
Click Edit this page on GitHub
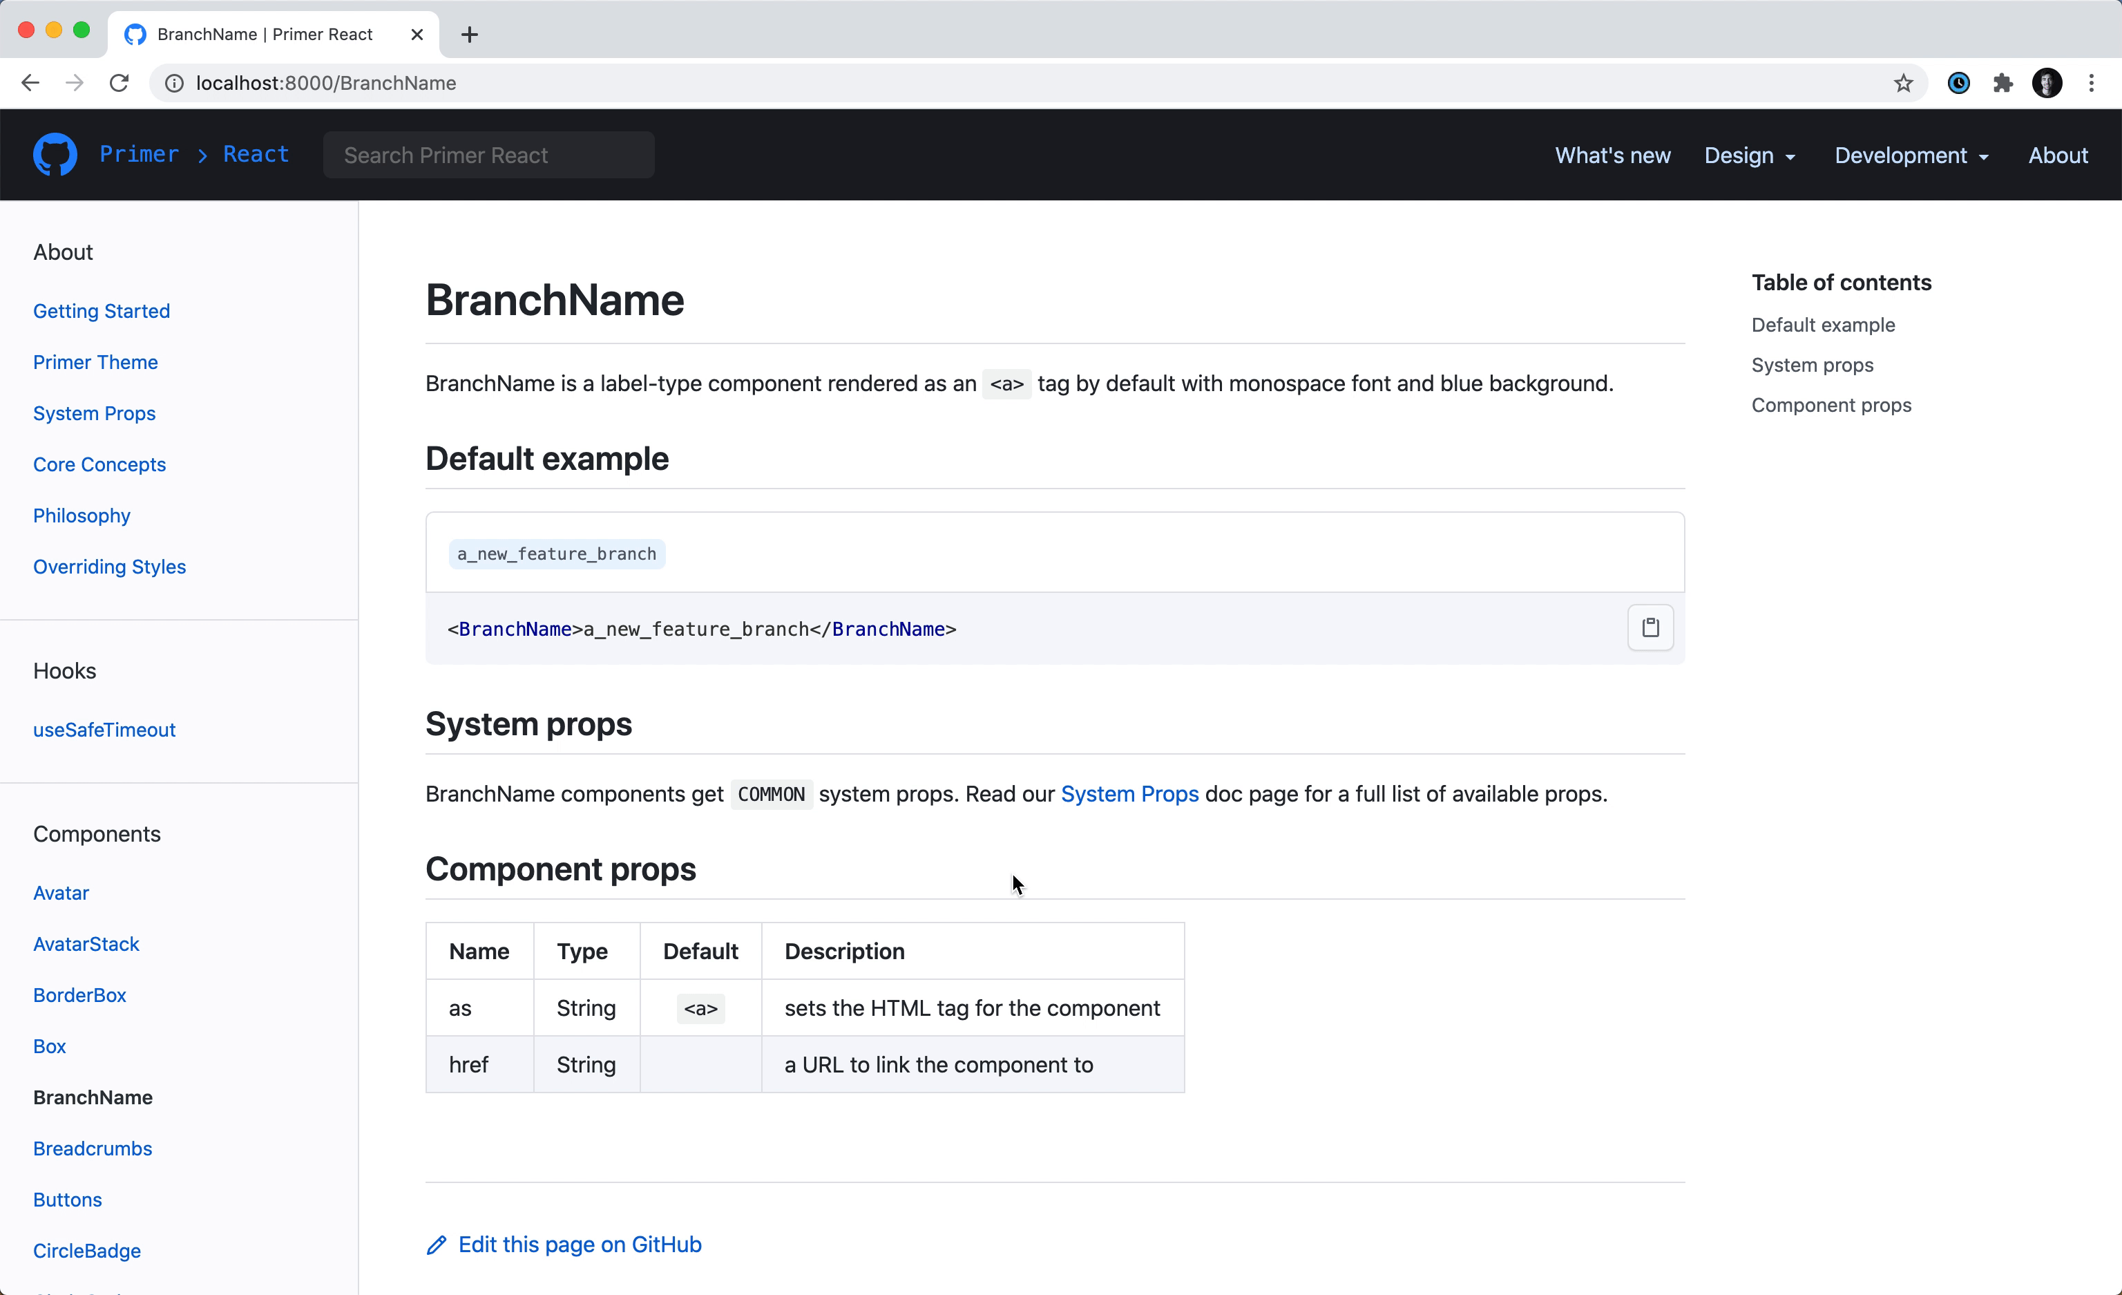(x=580, y=1245)
